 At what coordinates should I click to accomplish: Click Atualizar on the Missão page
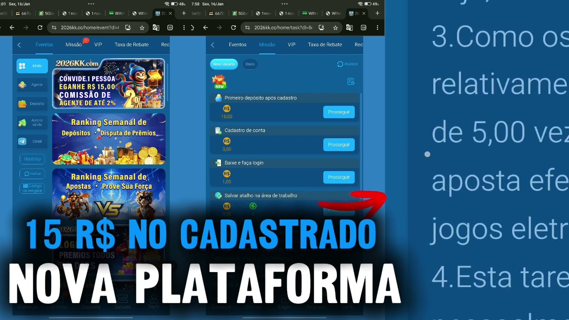tap(348, 64)
